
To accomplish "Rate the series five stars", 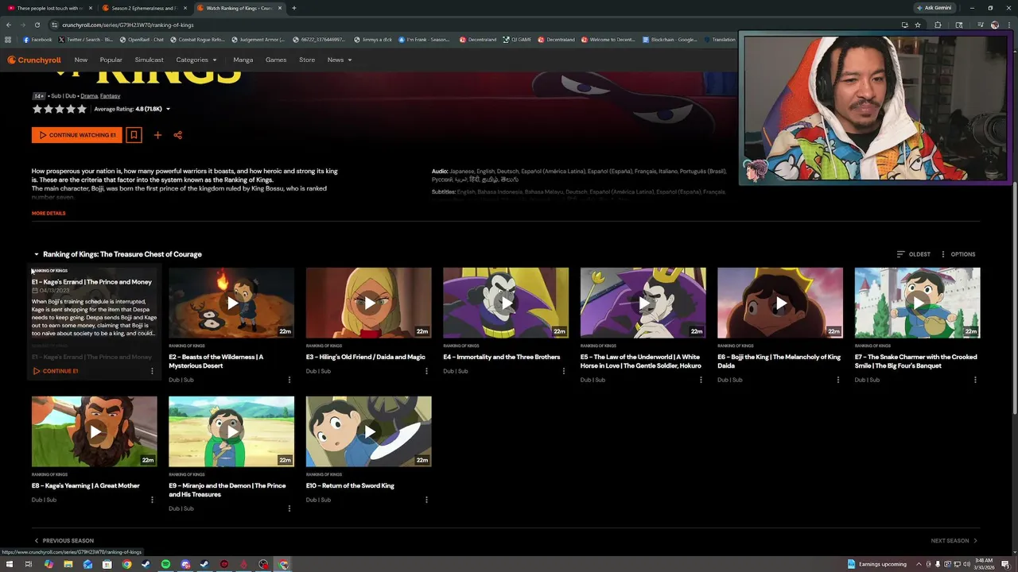I will [81, 109].
